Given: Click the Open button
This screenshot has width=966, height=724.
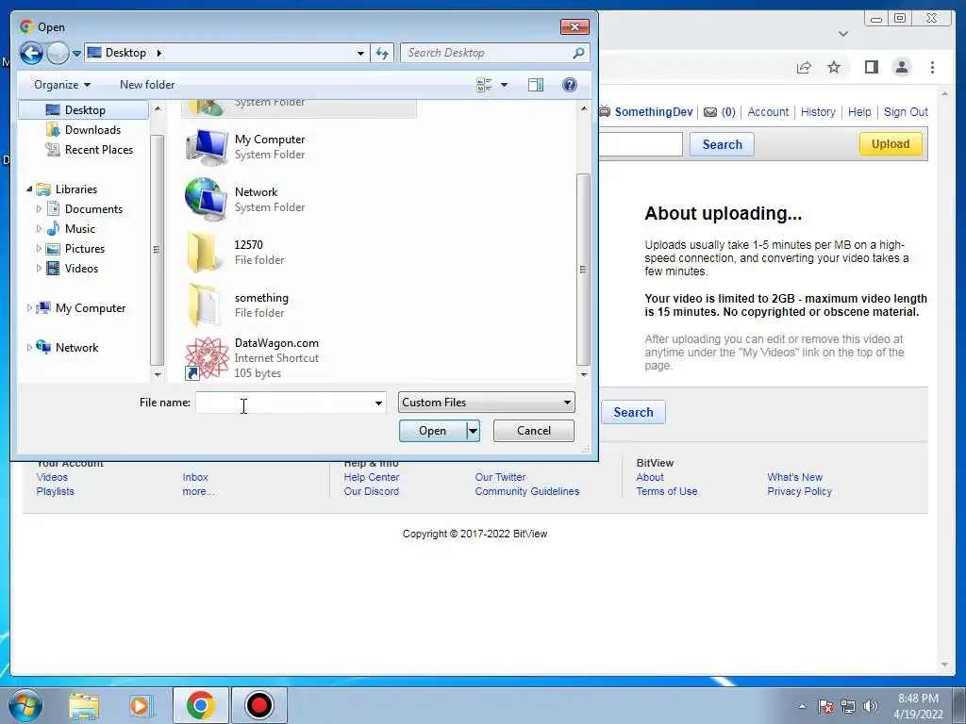Looking at the screenshot, I should (x=433, y=431).
